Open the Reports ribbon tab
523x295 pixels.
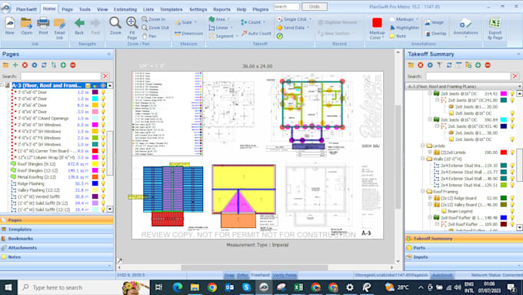[x=222, y=9]
